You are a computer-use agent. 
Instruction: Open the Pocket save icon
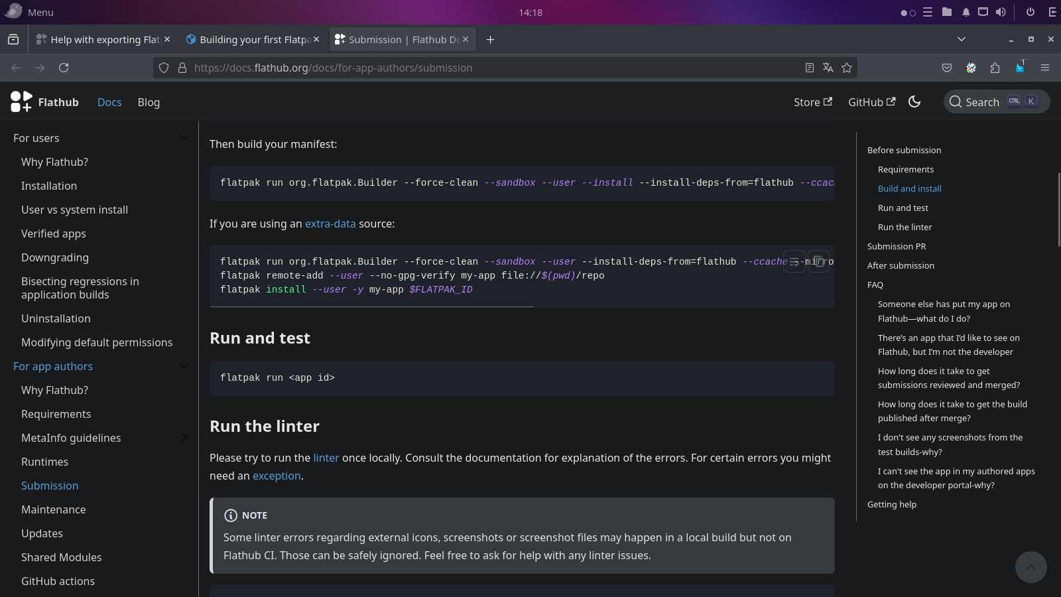(x=947, y=68)
